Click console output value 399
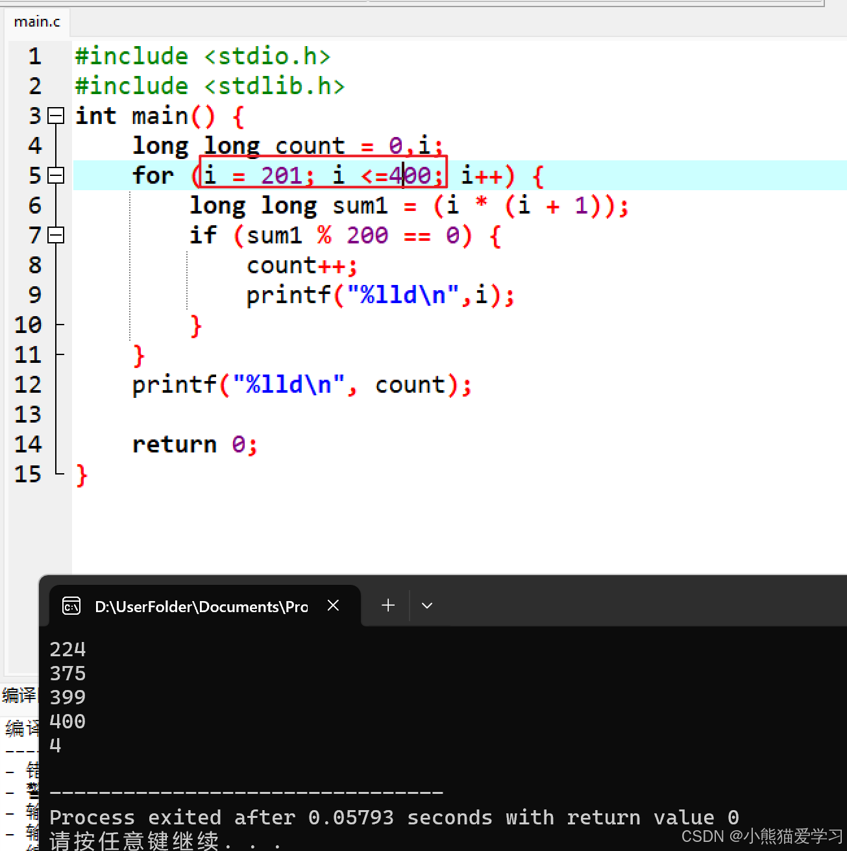The height and width of the screenshot is (851, 847). tap(68, 697)
